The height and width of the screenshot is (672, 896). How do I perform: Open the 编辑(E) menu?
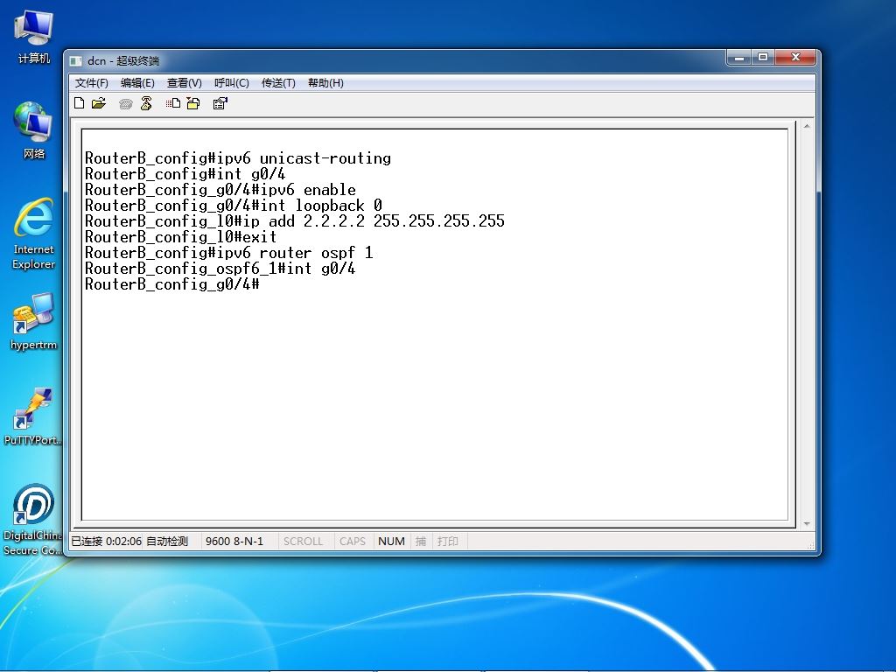point(137,83)
